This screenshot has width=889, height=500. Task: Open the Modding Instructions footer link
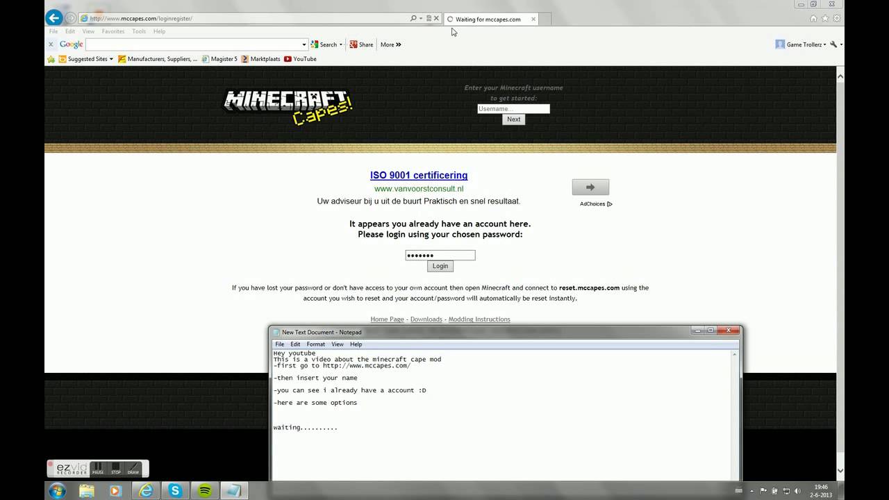[479, 319]
